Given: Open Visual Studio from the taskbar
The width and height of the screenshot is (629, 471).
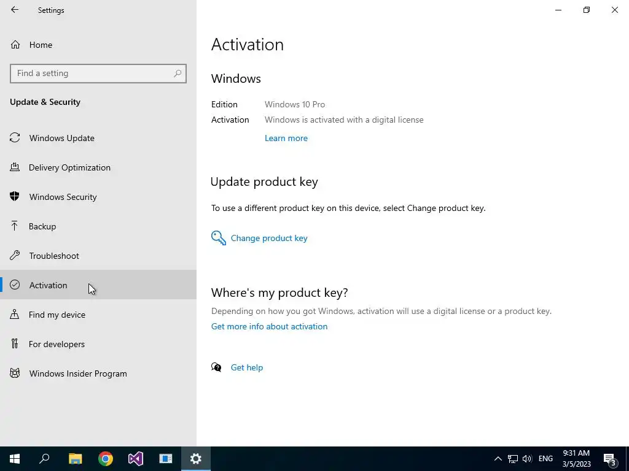Looking at the screenshot, I should tap(136, 459).
